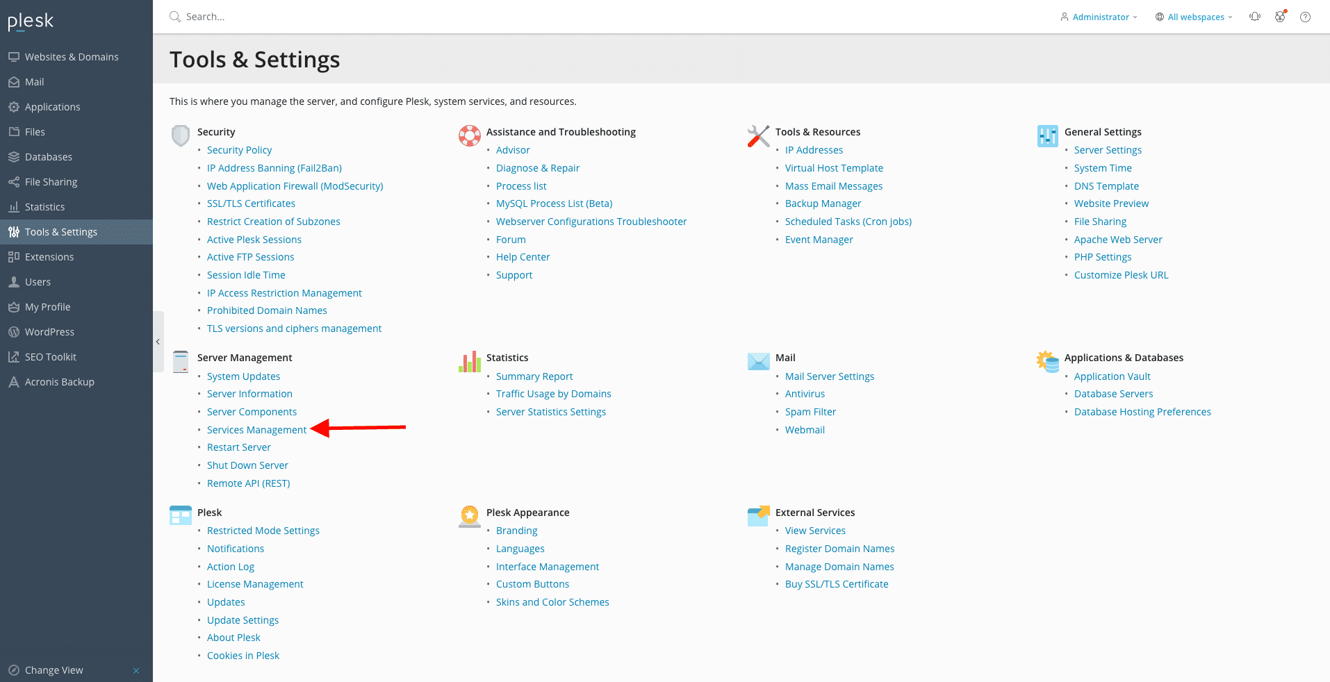The image size is (1330, 682).
Task: Dismiss the Change View item with X
Action: coord(136,670)
